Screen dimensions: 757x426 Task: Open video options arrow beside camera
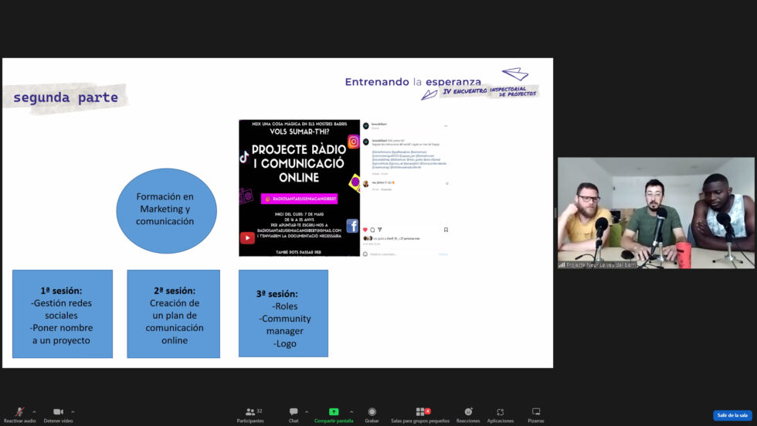(x=73, y=411)
